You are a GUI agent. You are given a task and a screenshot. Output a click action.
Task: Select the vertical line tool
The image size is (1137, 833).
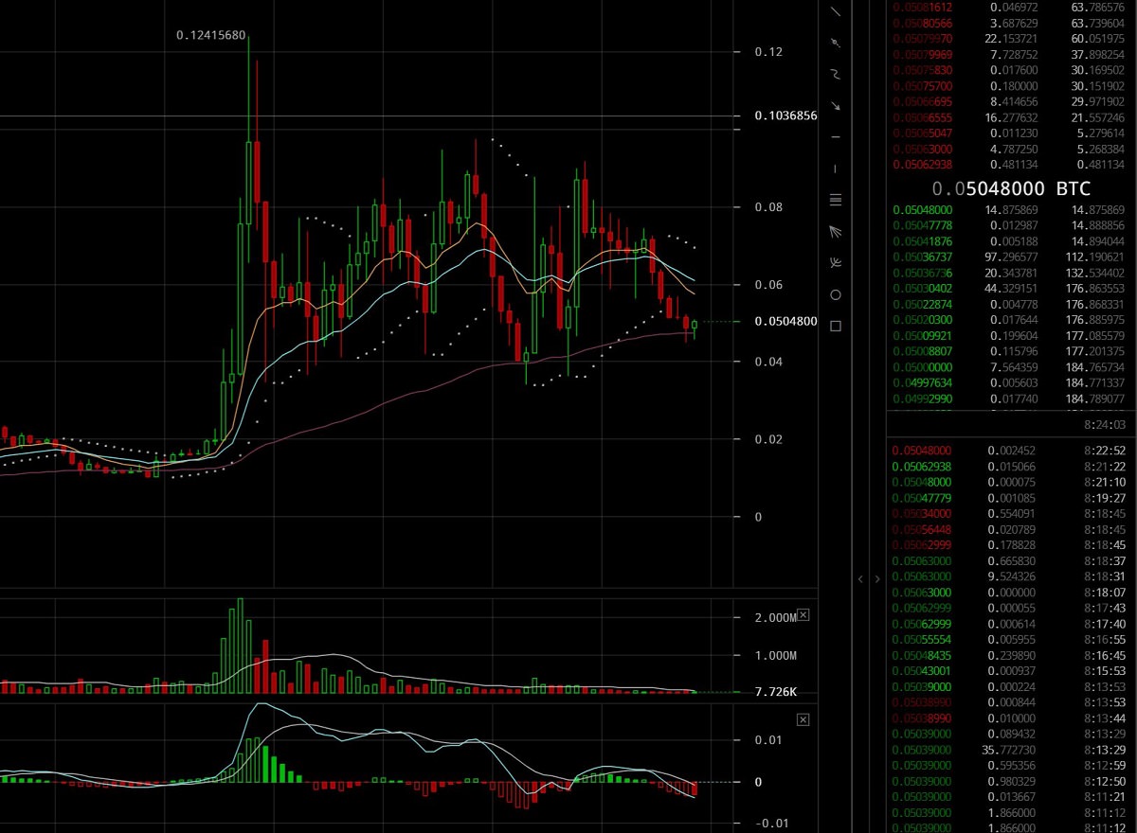tap(836, 168)
